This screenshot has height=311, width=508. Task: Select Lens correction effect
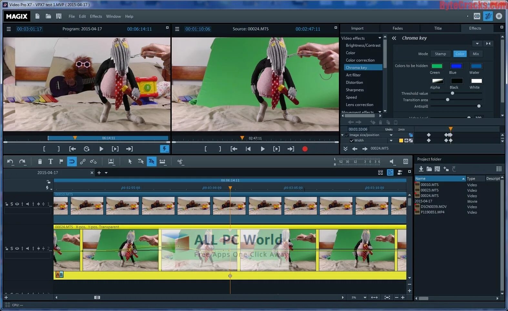point(360,105)
